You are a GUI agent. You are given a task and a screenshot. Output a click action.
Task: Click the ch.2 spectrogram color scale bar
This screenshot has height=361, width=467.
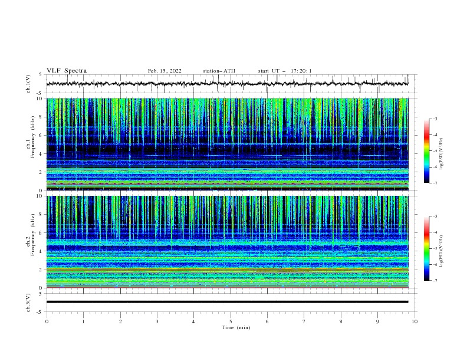[426, 248]
